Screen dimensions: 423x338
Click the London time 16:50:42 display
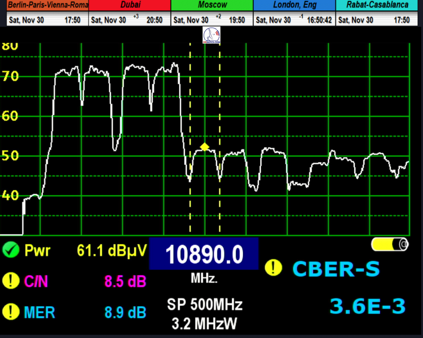(x=319, y=20)
